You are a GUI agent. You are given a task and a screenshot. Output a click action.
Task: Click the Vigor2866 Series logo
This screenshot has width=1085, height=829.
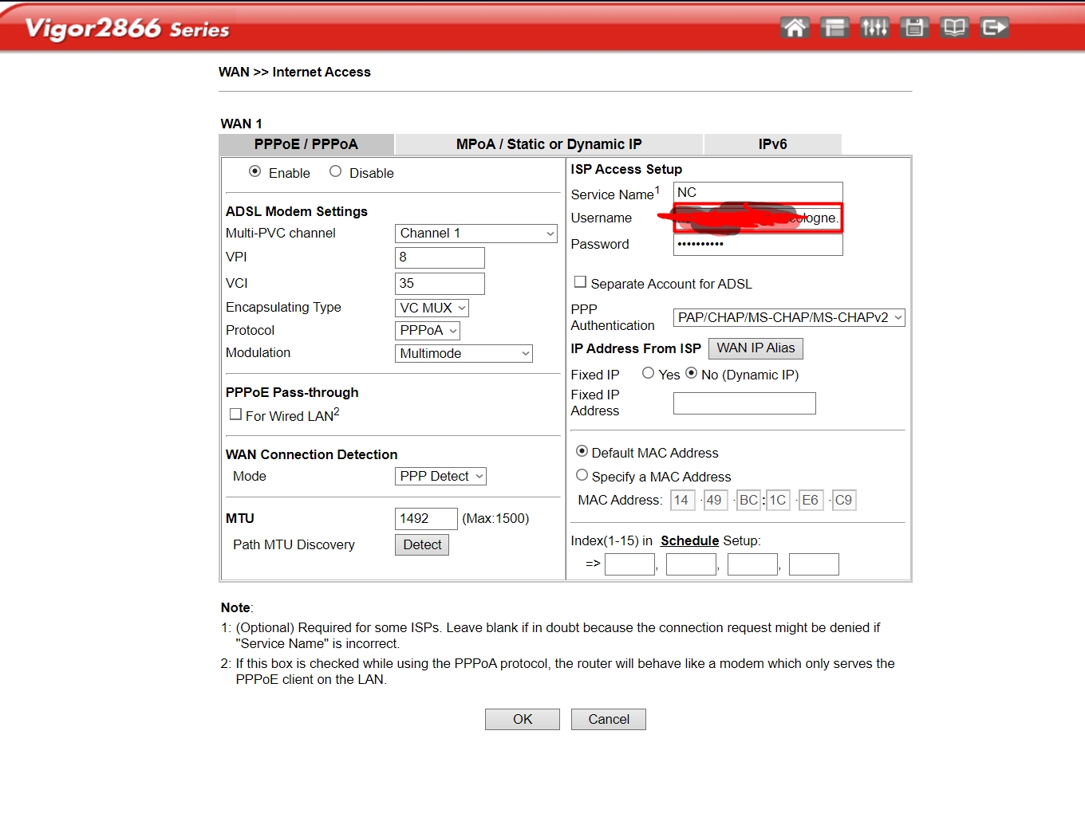[x=128, y=29]
